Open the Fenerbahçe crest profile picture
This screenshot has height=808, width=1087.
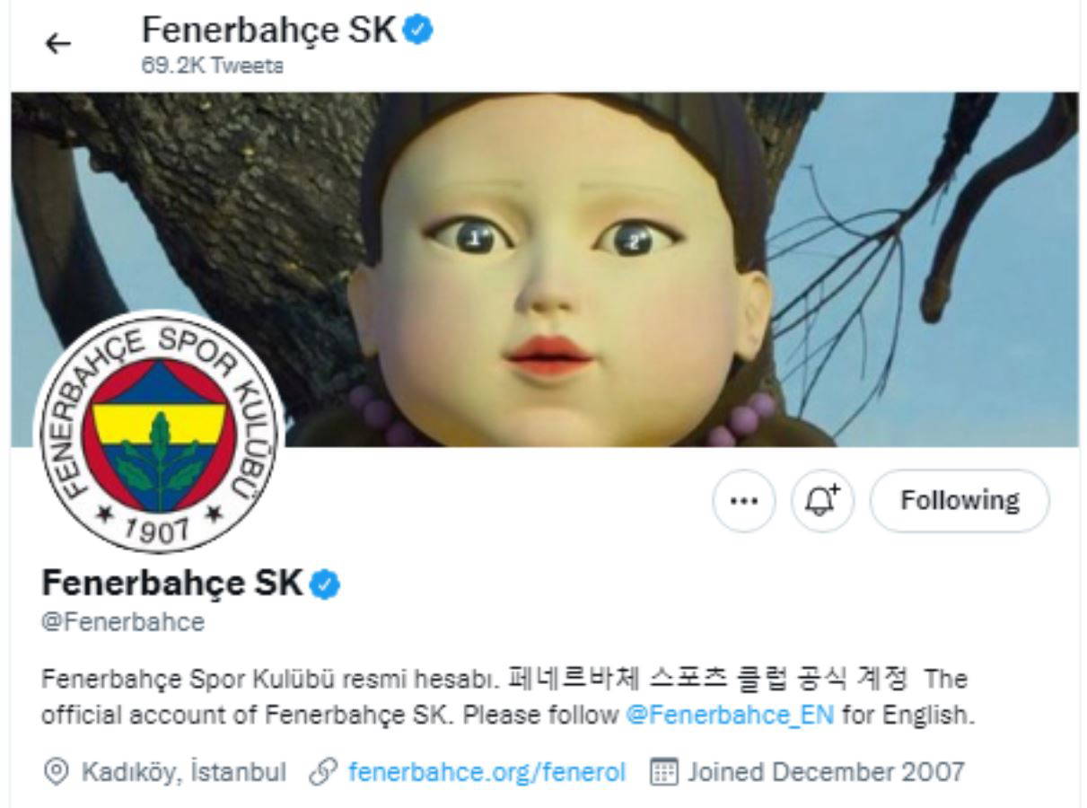pos(159,432)
